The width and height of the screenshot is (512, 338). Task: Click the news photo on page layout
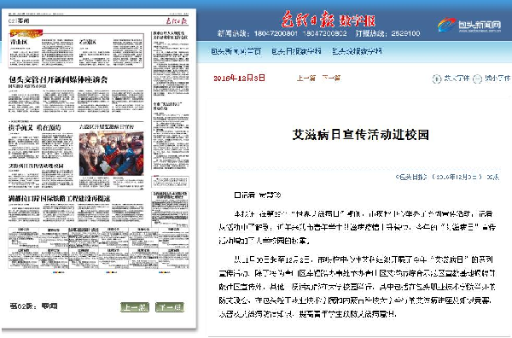[x=111, y=153]
